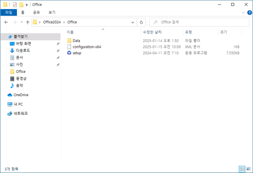253x173 pixels.
Task: Click the pin icon beside 다운로드
Action: (x=58, y=51)
